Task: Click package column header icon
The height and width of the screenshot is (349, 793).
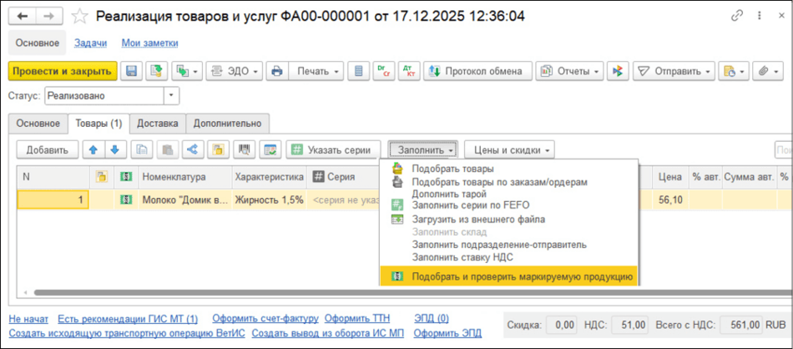Action: [102, 176]
